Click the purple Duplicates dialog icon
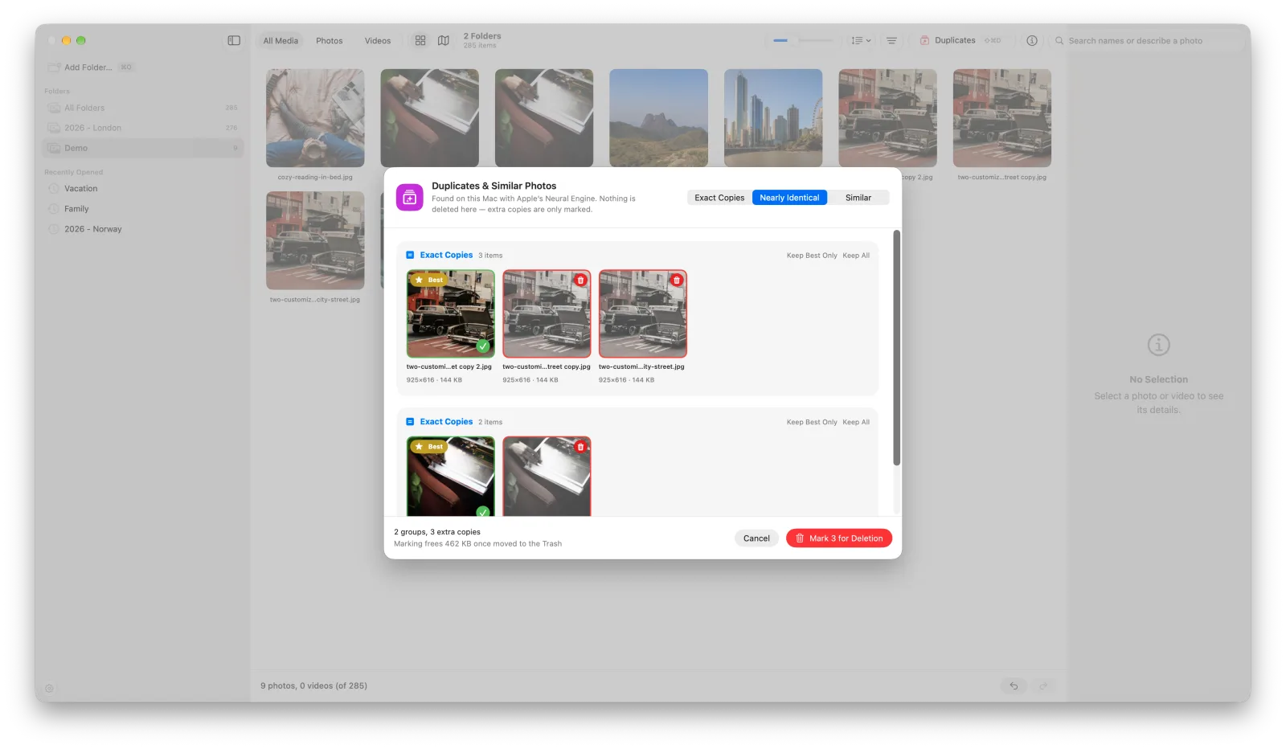 point(410,197)
